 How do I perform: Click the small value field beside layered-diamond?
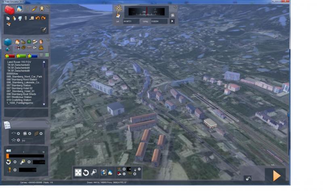27,140
